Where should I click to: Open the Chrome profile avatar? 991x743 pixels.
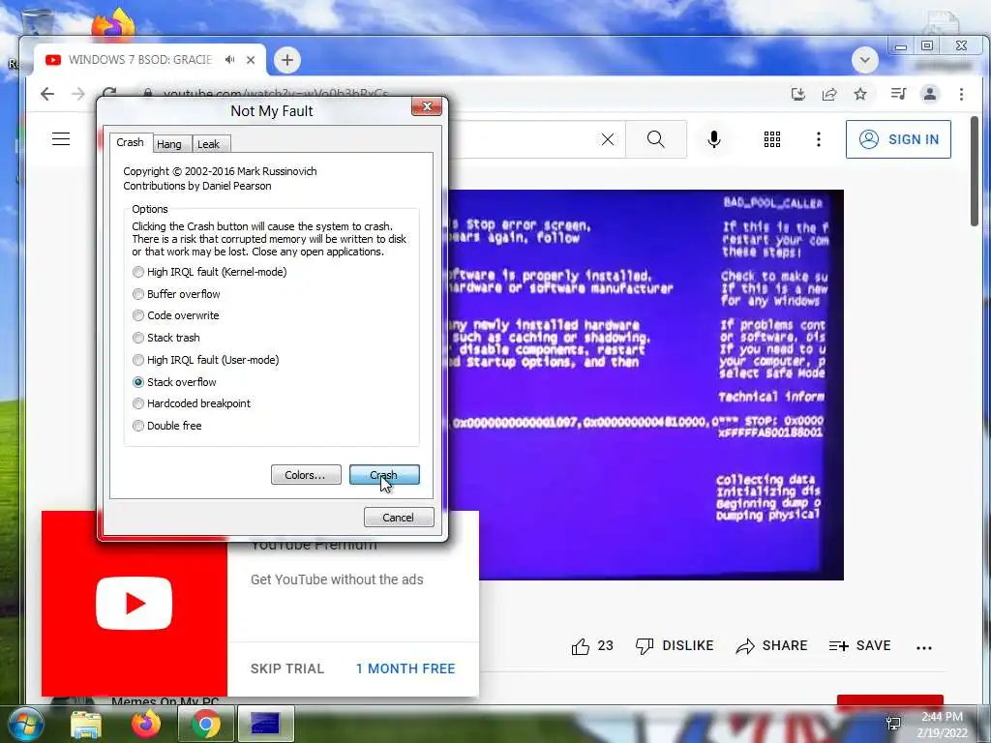(930, 94)
